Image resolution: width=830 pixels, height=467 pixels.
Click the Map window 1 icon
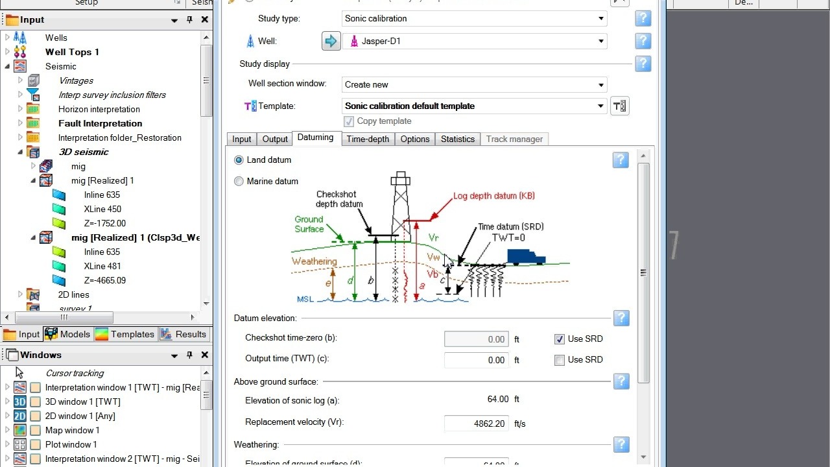click(20, 430)
